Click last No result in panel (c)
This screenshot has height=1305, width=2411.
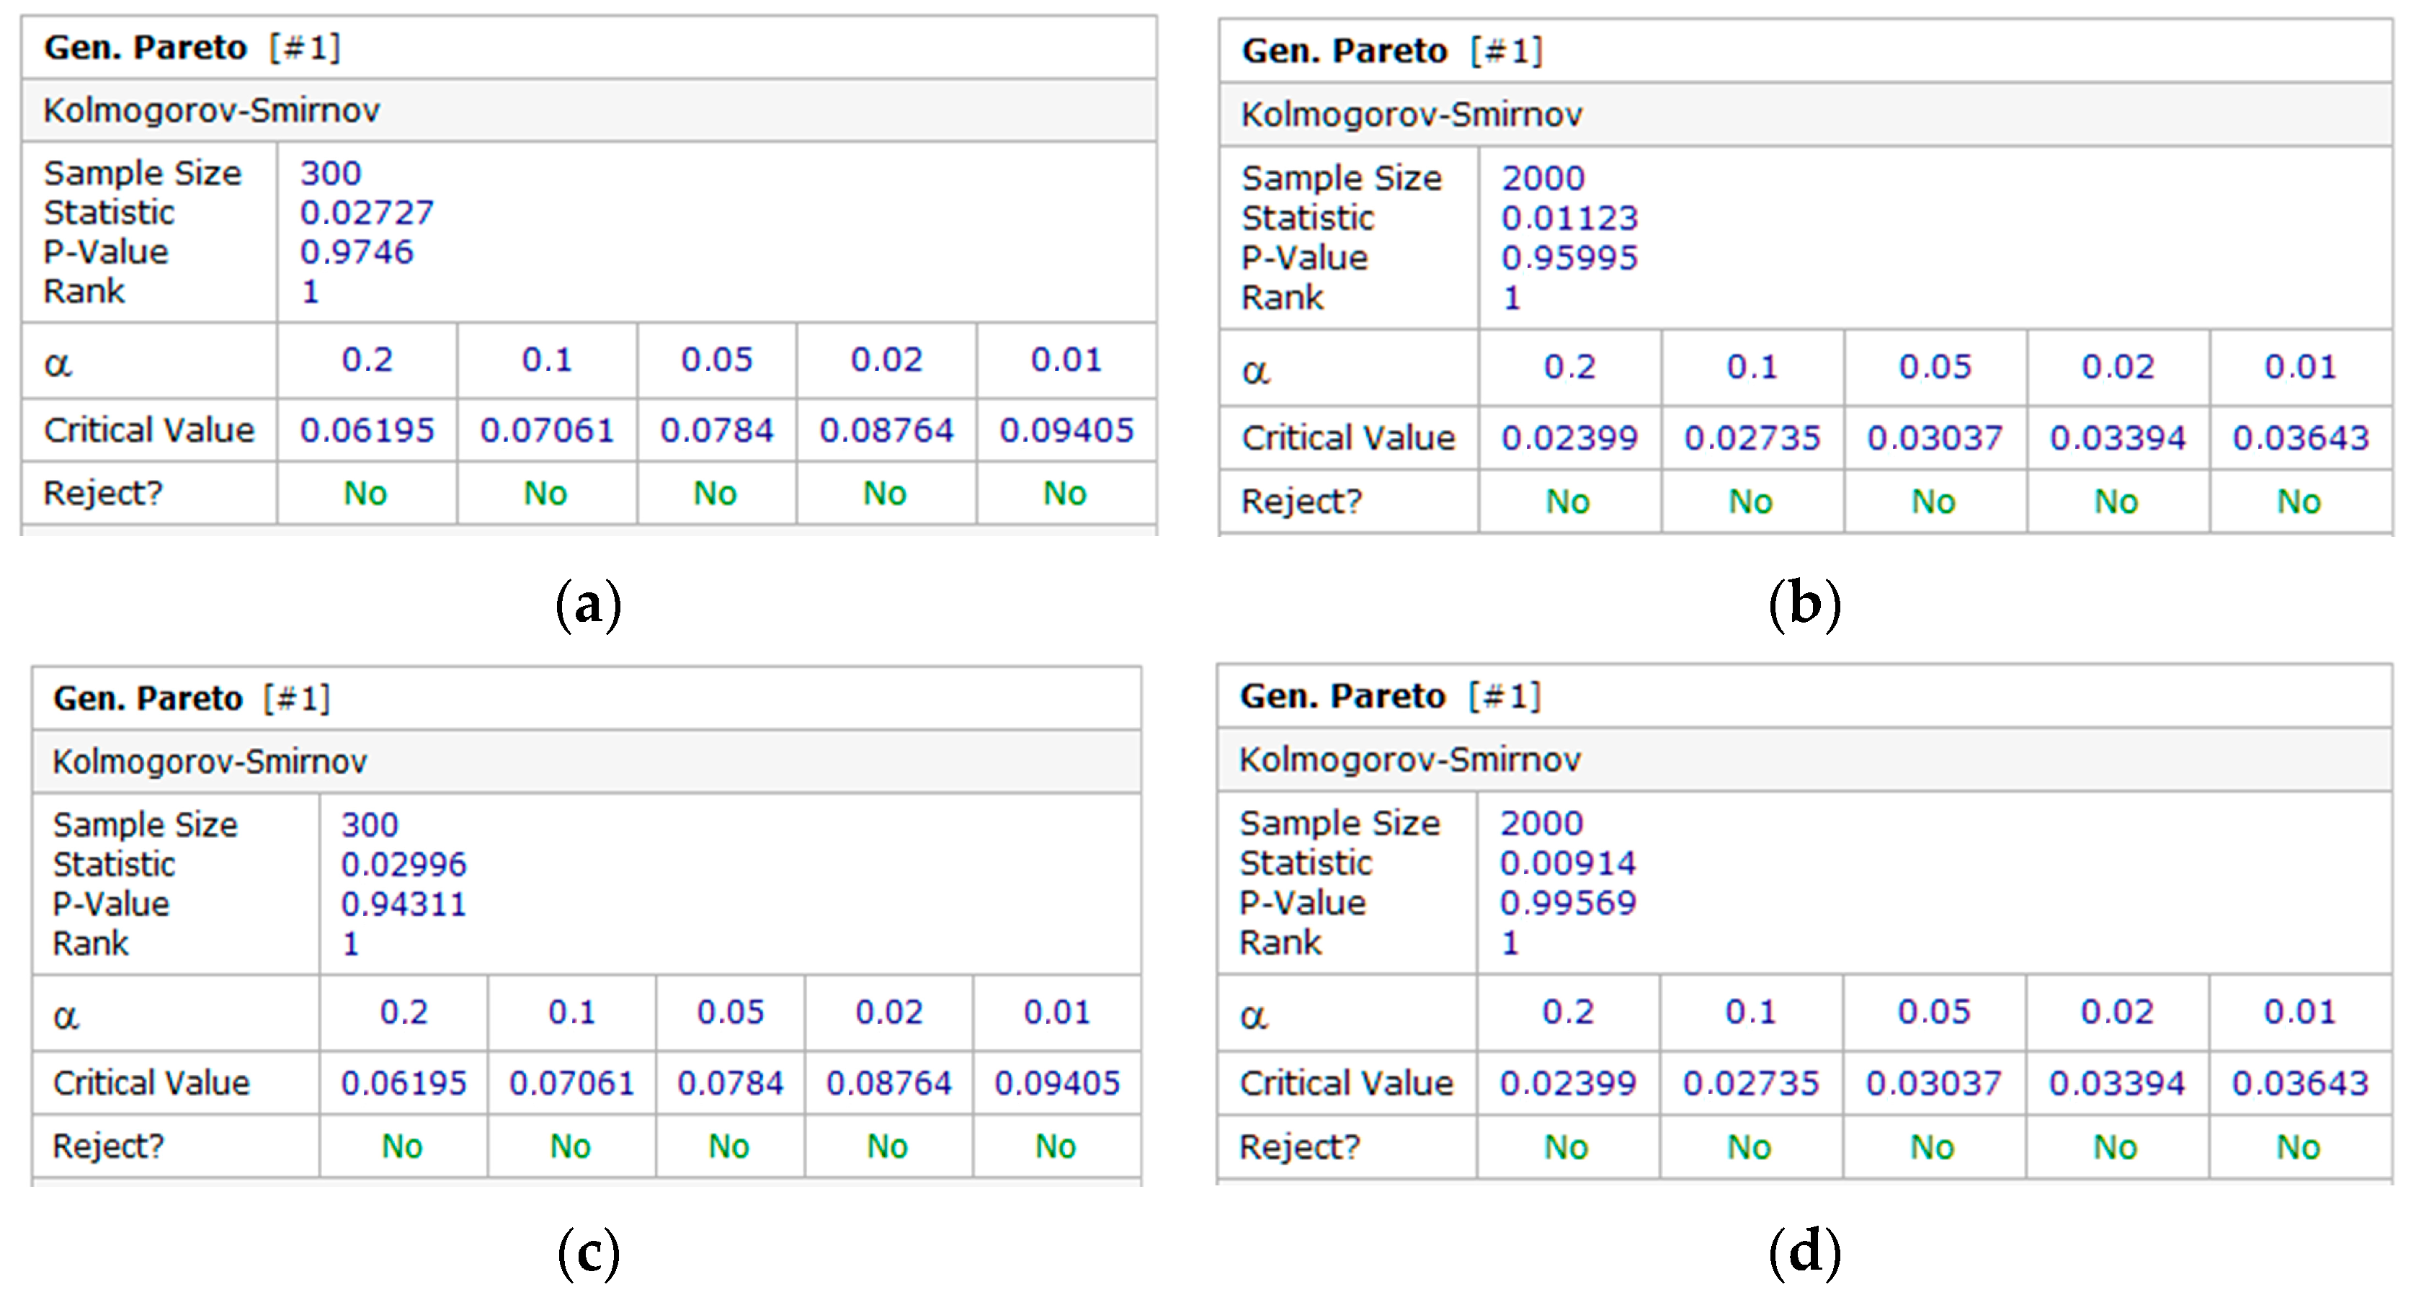(x=1056, y=1146)
